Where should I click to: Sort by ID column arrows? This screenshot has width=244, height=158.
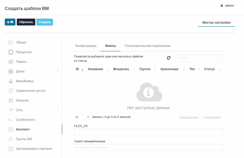pos(82,69)
